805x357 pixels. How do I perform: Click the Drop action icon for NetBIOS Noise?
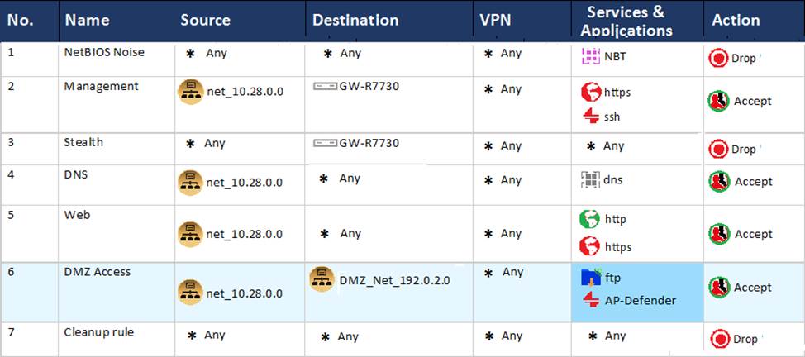click(717, 59)
